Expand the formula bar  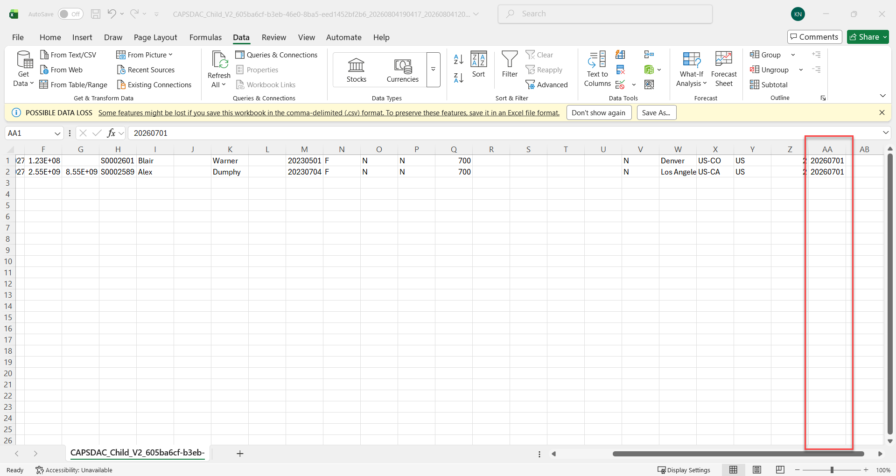886,133
